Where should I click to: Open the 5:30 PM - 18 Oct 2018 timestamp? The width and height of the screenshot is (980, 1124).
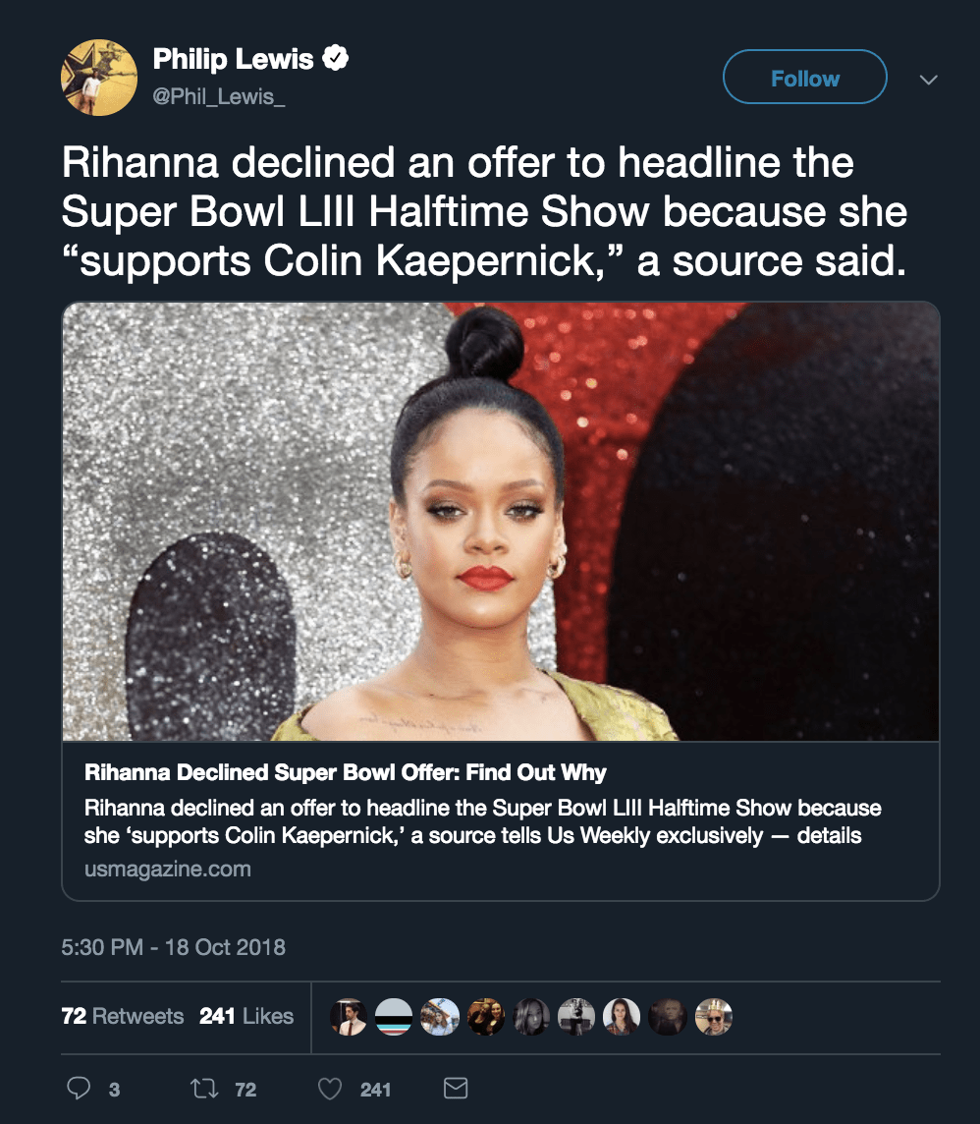pyautogui.click(x=173, y=947)
